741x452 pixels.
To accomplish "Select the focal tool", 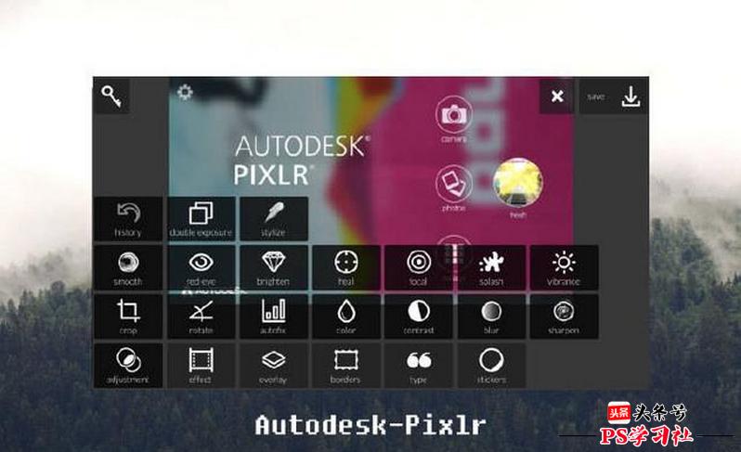I will [419, 267].
